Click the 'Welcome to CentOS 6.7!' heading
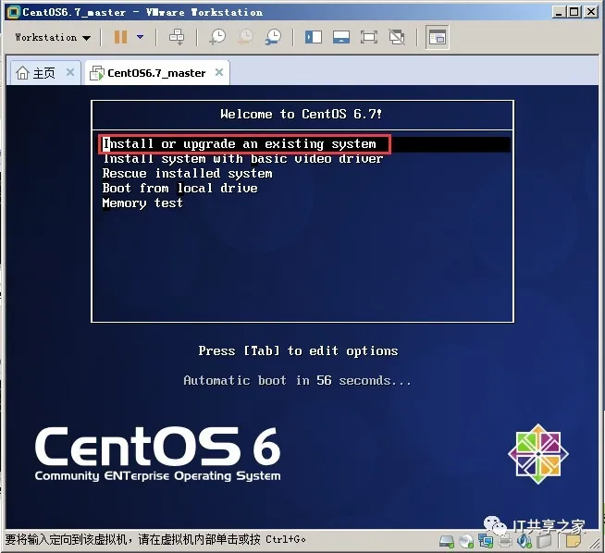This screenshot has height=553, width=605. pos(302,114)
